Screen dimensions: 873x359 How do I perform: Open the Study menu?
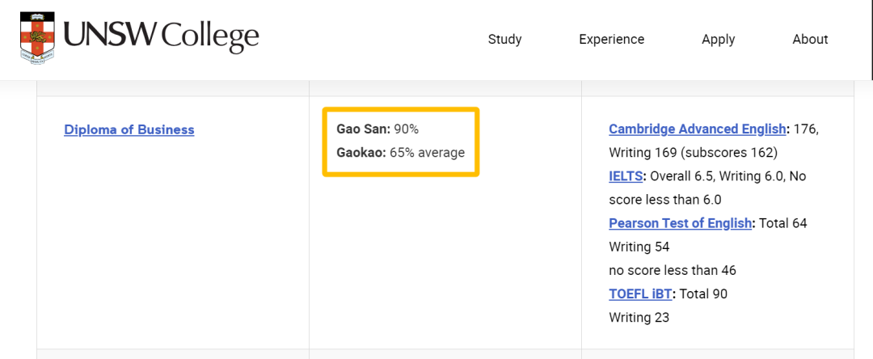pos(504,40)
